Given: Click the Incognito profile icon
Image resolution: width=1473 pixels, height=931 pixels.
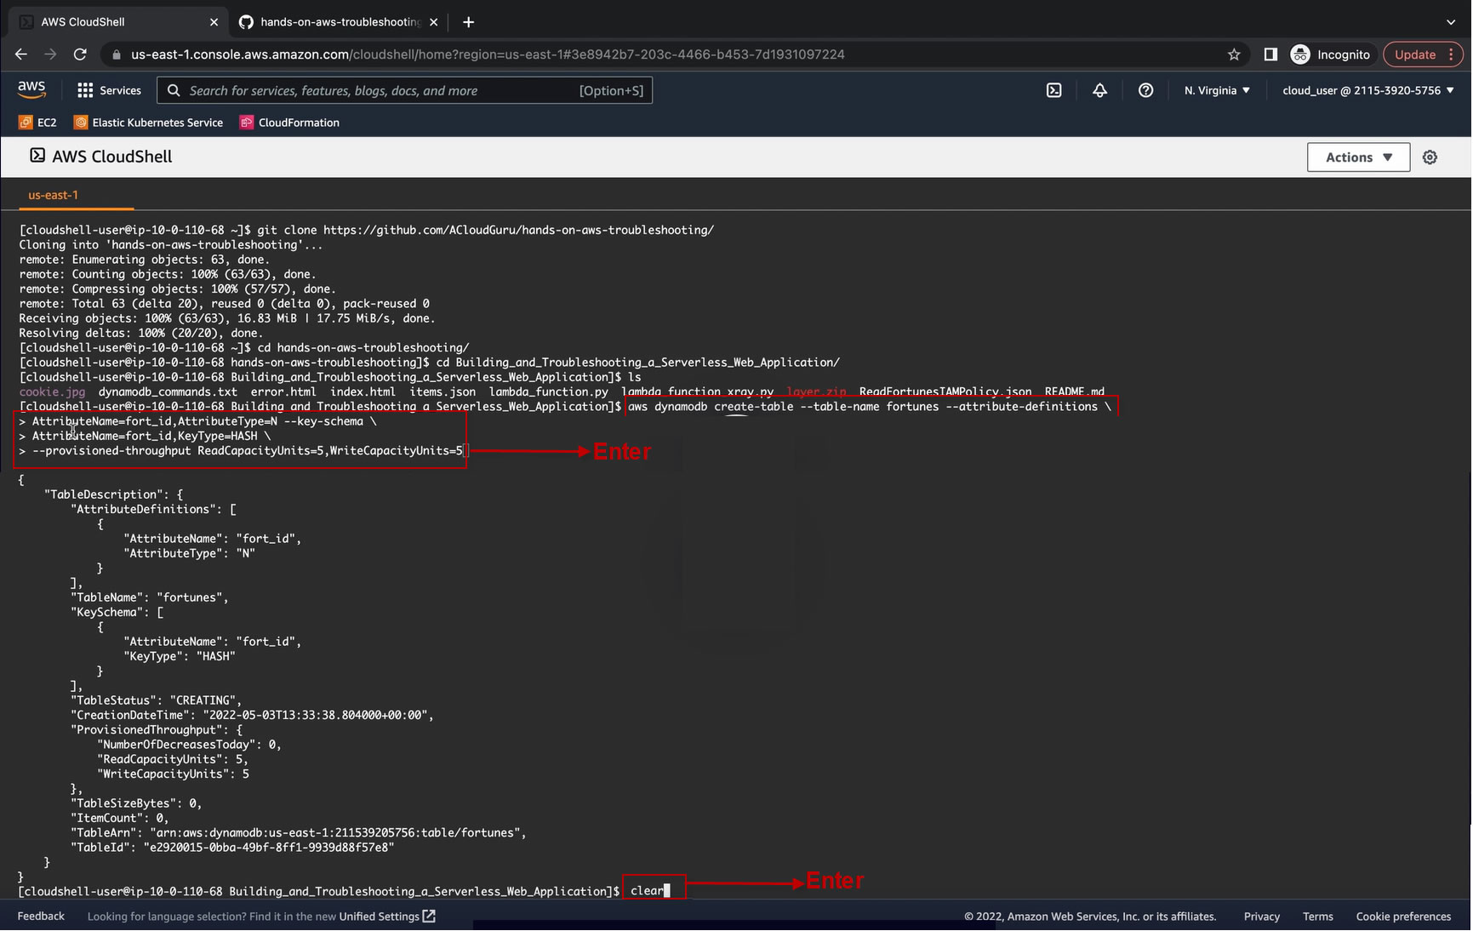Looking at the screenshot, I should tap(1300, 54).
